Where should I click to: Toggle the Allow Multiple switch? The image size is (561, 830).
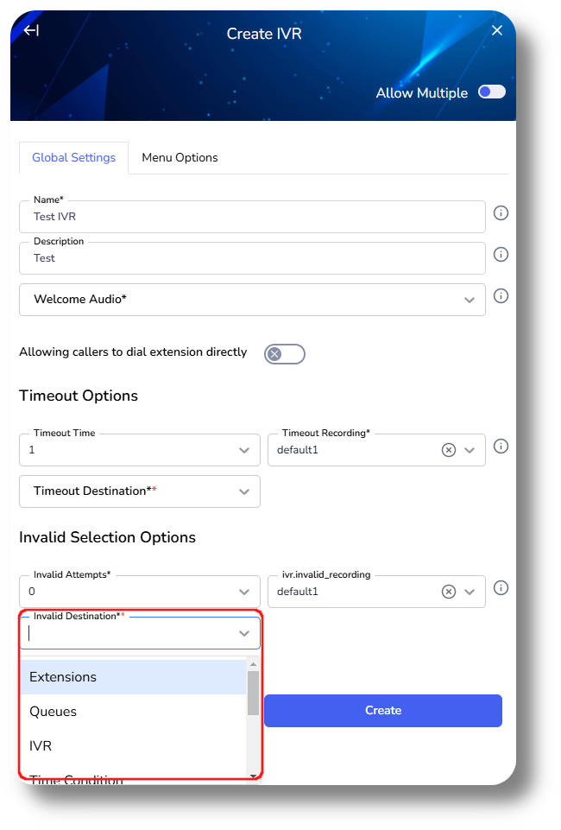[x=492, y=92]
